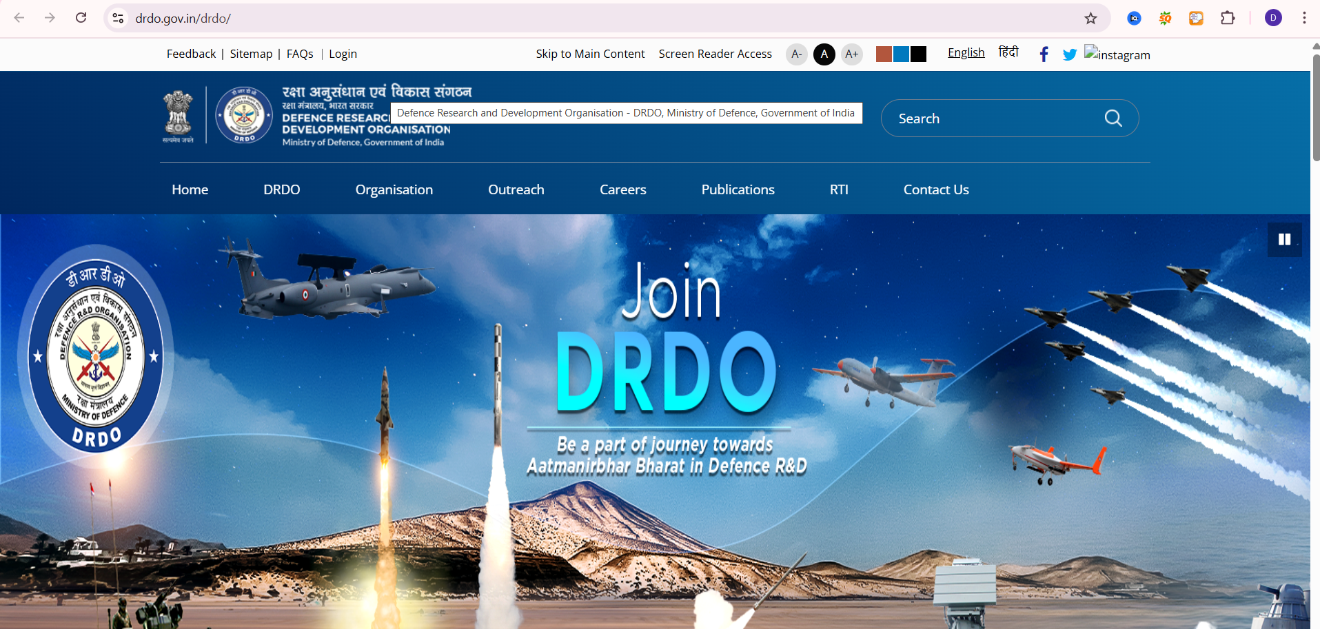Open the blue IQ extension icon
The image size is (1320, 629).
(x=1134, y=19)
